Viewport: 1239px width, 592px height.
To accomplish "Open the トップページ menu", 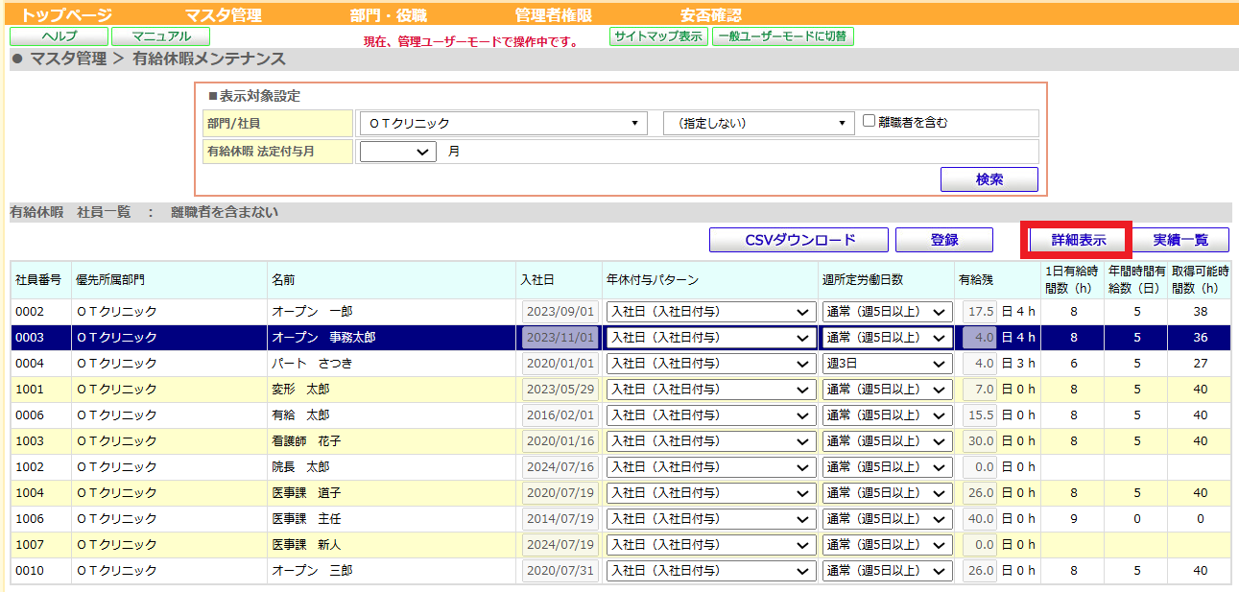I will (66, 15).
